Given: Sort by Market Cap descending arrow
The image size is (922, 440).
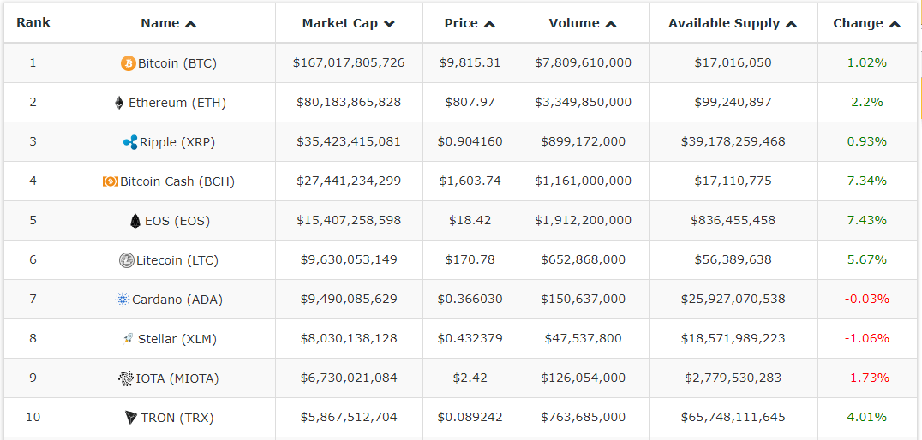Looking at the screenshot, I should [389, 24].
